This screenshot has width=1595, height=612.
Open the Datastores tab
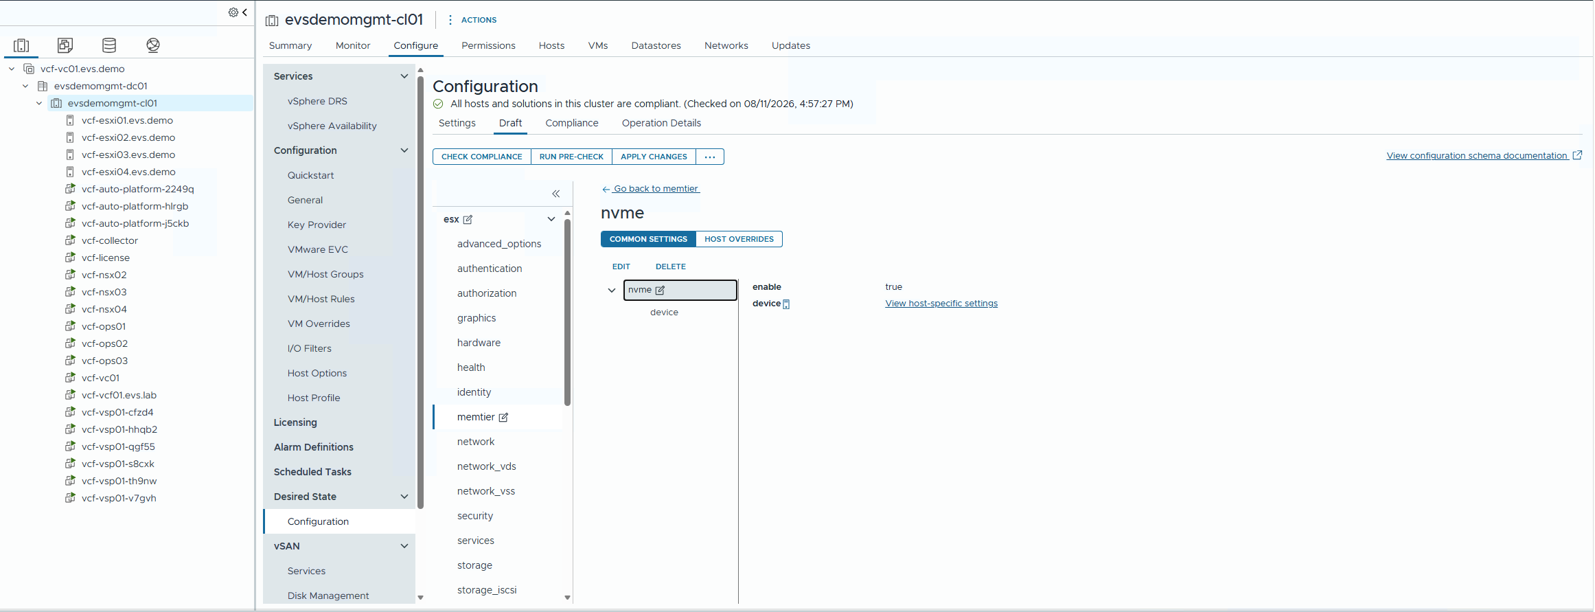[656, 45]
